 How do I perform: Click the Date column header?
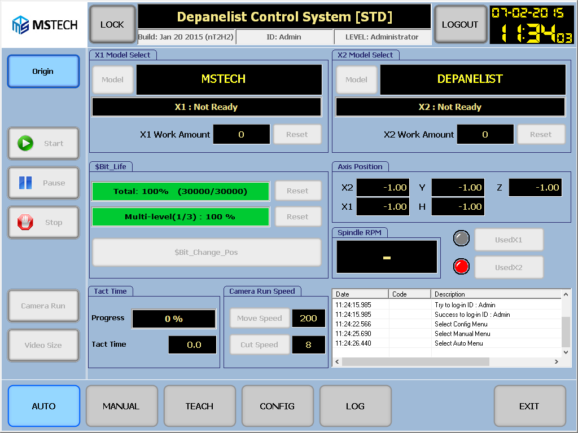point(361,294)
